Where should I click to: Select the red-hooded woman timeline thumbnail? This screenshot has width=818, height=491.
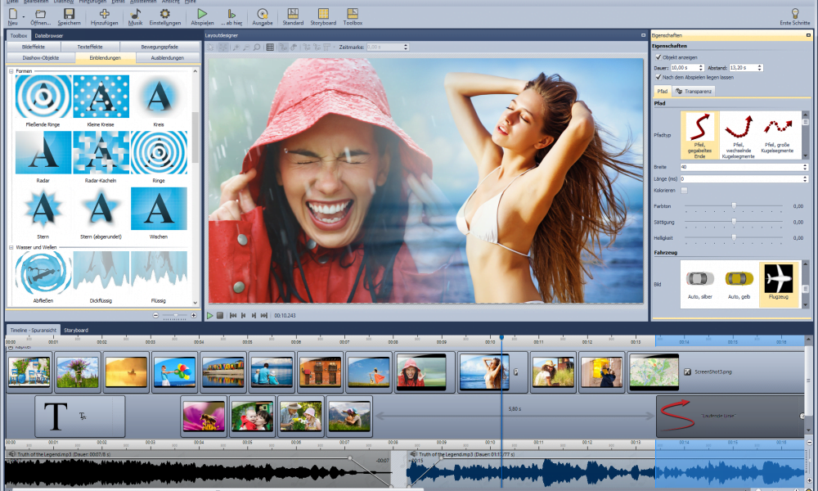421,372
